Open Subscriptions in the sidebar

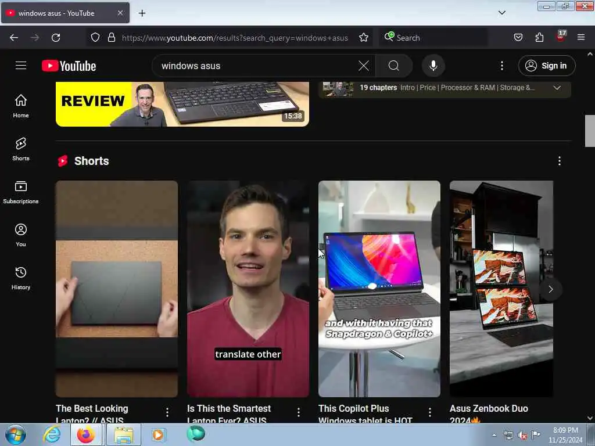[21, 192]
